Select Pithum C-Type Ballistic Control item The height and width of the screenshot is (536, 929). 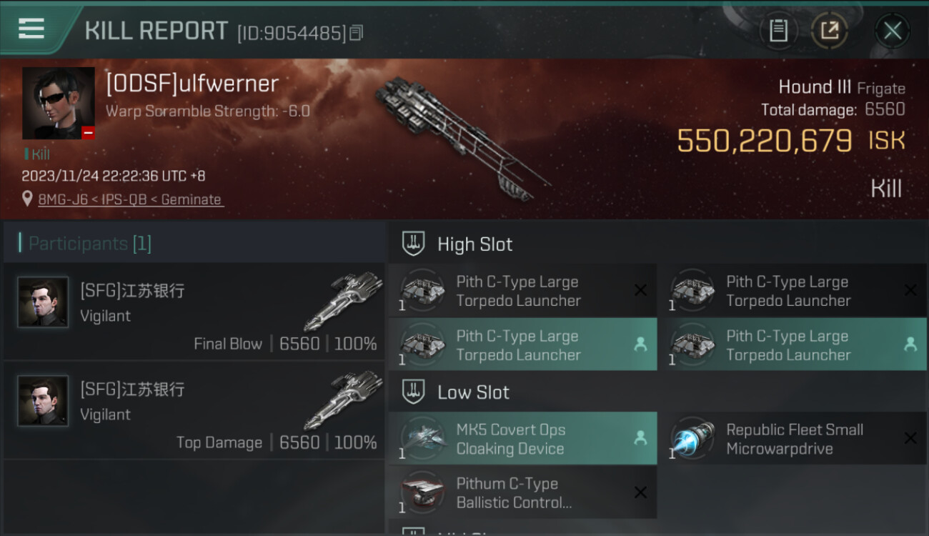tap(522, 493)
